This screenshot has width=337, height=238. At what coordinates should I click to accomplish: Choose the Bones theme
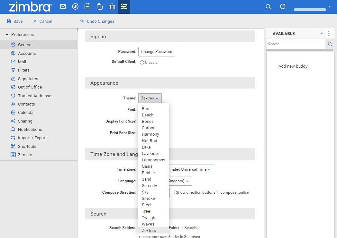153,122
